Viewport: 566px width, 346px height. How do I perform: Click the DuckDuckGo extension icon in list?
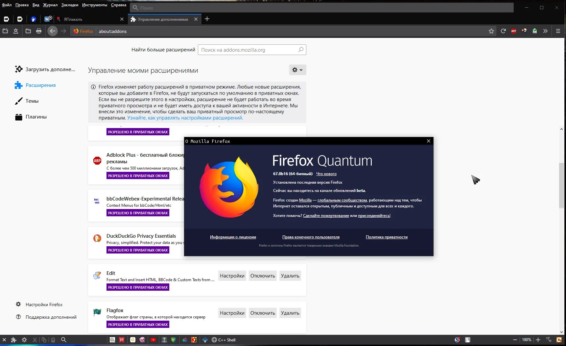tap(97, 238)
